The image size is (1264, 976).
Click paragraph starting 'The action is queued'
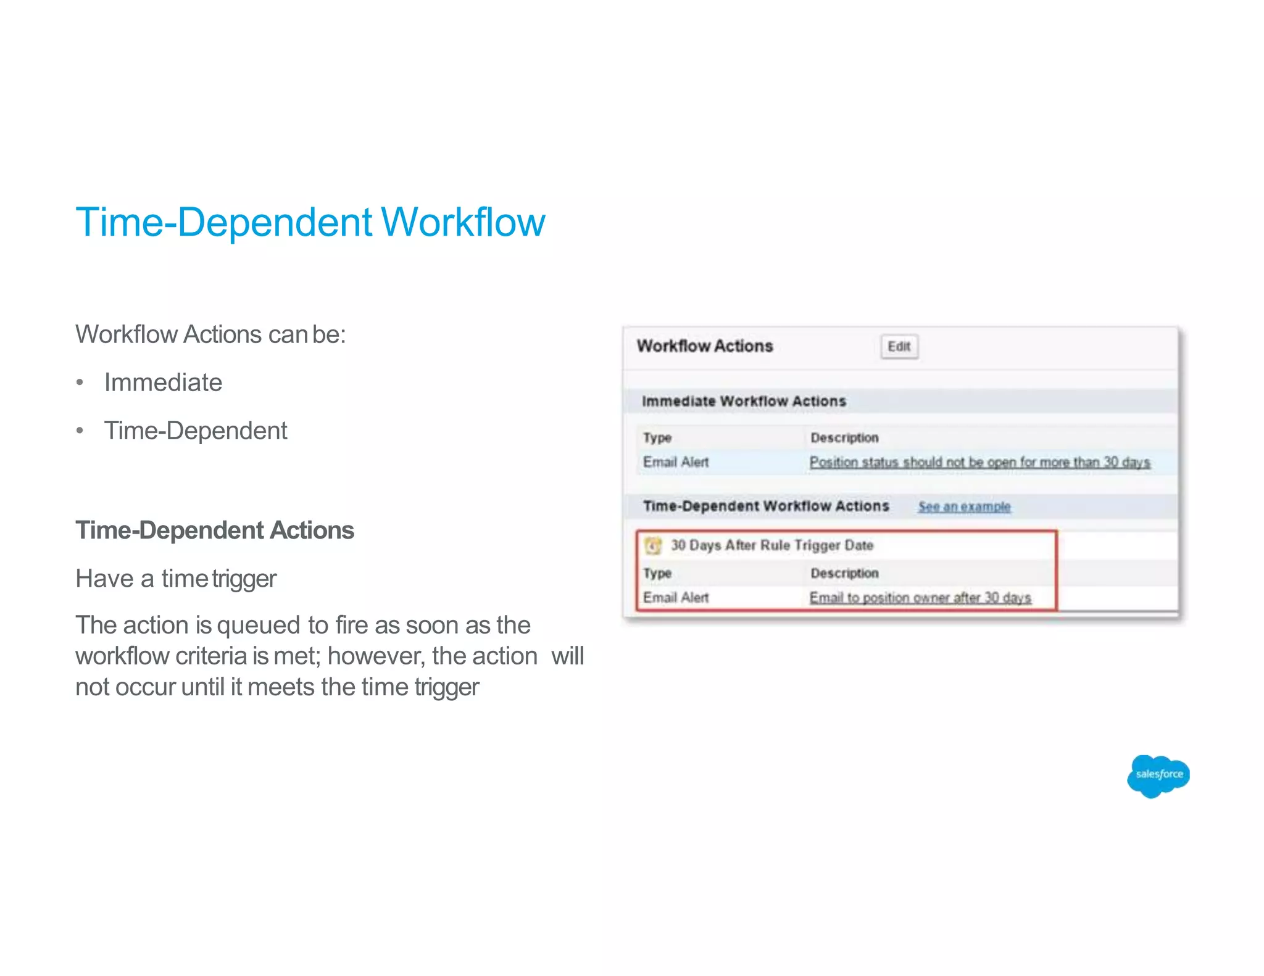point(330,656)
